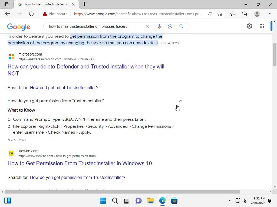Click the scroll down arrow
Viewport: 277px width, 207px height.
pos(275,187)
